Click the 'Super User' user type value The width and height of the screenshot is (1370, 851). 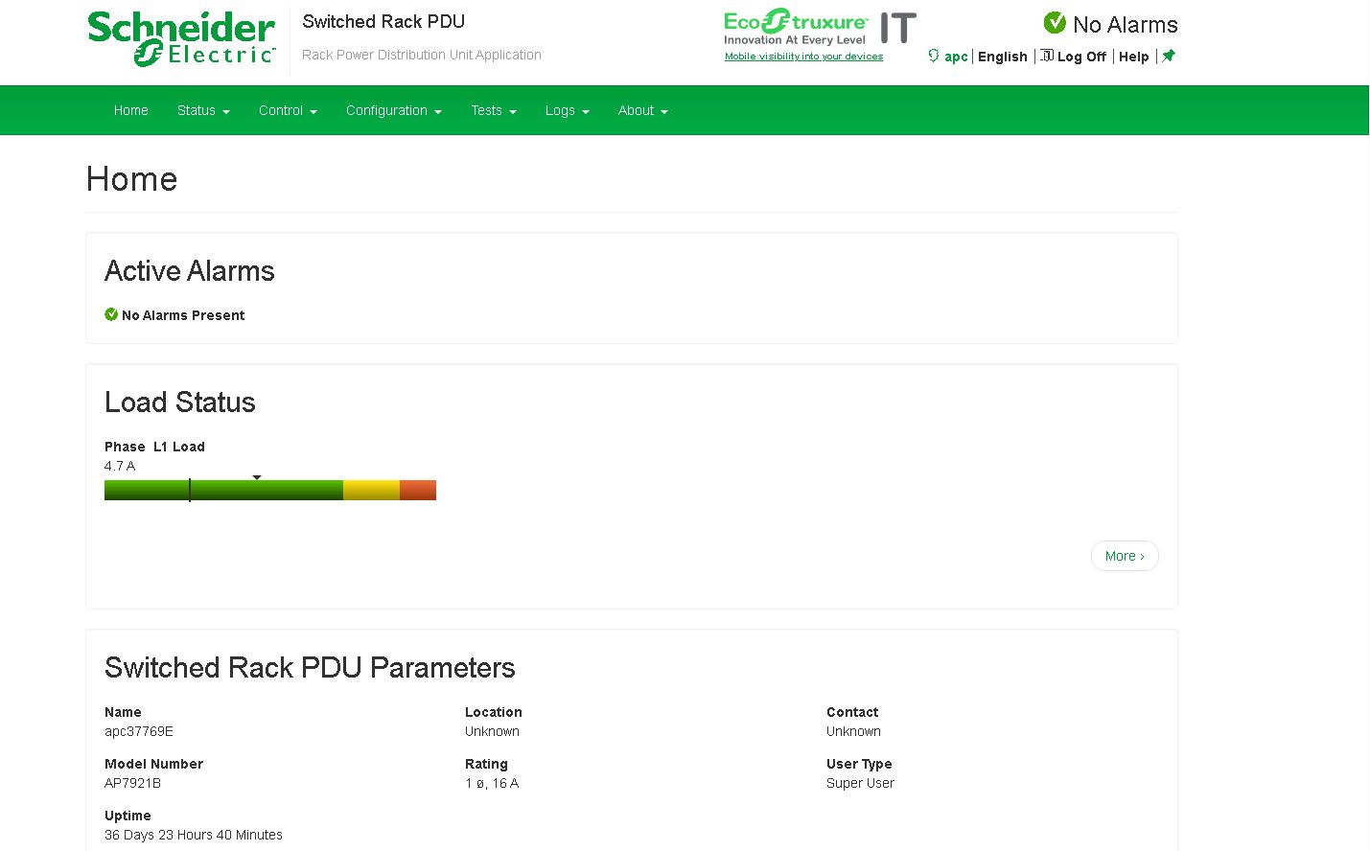click(x=860, y=783)
